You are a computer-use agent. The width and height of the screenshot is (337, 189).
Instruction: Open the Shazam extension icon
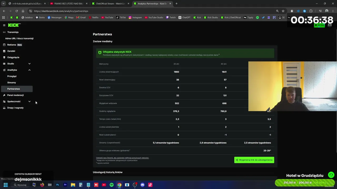click(x=304, y=11)
